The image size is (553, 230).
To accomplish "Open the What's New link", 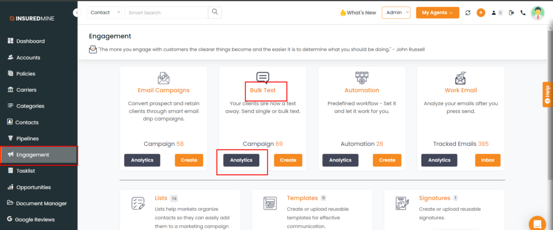I will (358, 13).
